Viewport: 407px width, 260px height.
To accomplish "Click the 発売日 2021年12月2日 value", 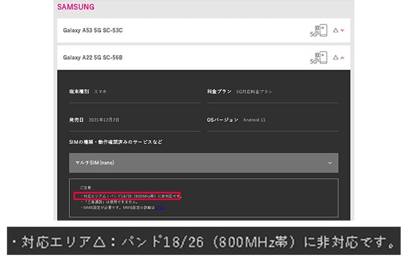I will pyautogui.click(x=104, y=120).
